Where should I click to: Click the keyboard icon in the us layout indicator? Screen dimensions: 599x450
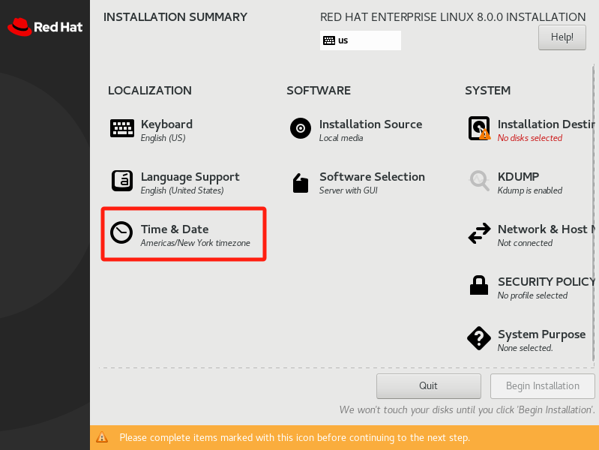tap(329, 40)
